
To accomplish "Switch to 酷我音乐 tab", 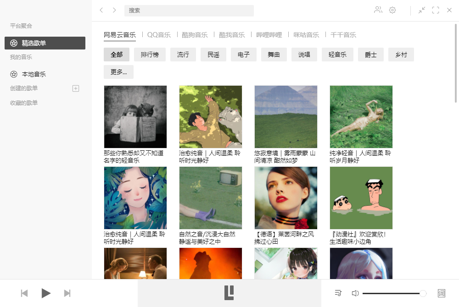I will click(232, 35).
